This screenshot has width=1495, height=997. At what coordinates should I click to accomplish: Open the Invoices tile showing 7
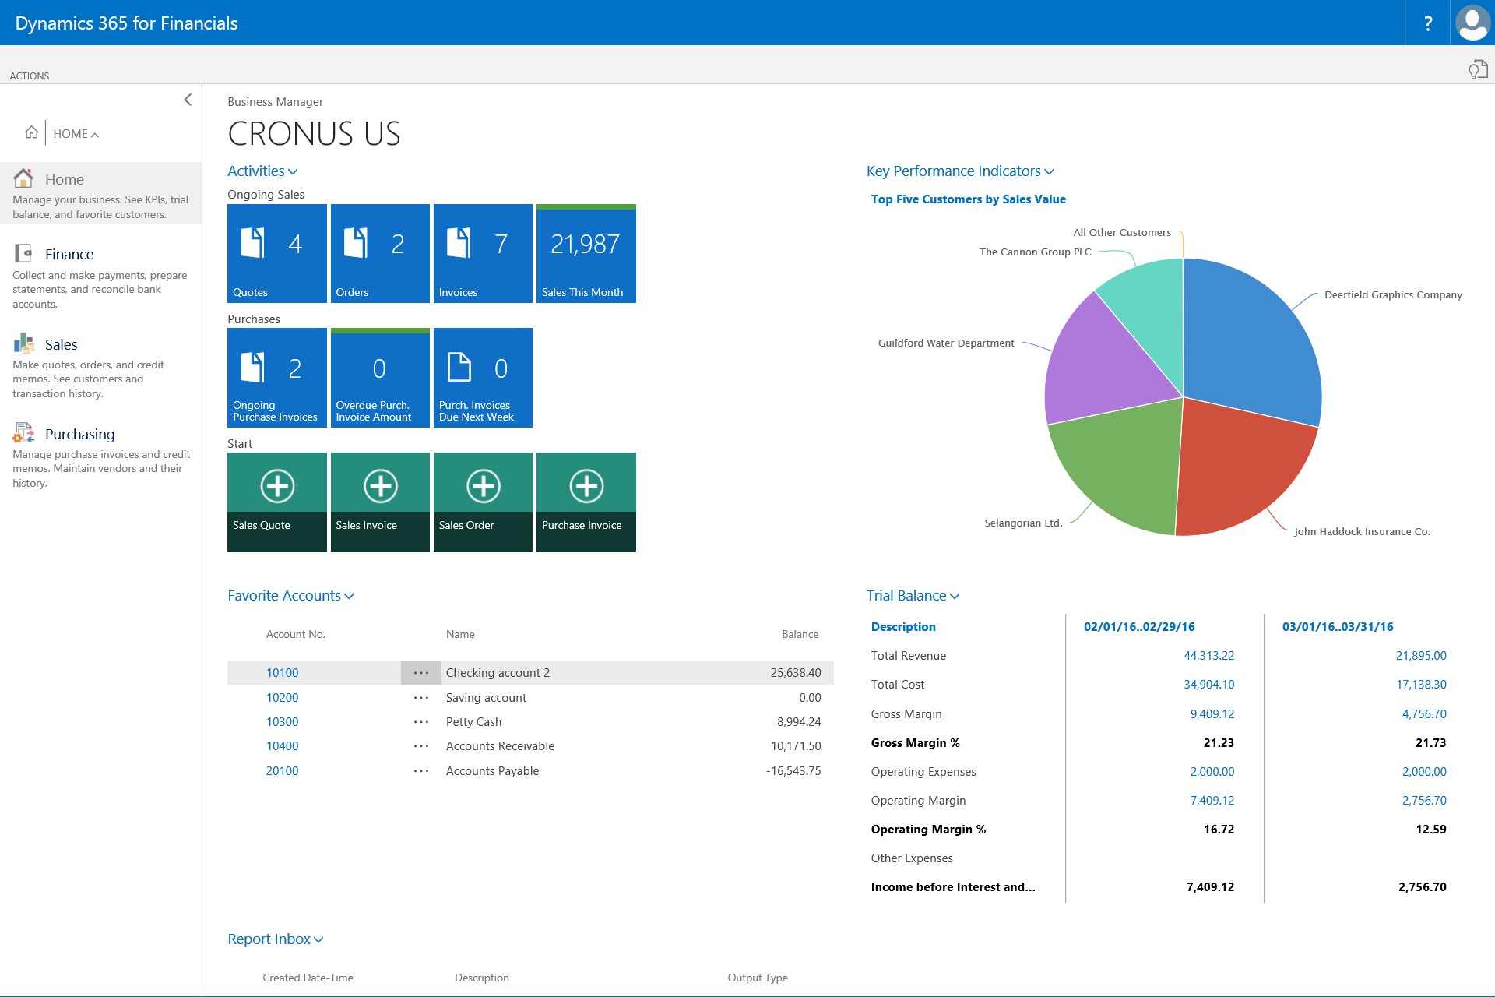click(x=483, y=253)
